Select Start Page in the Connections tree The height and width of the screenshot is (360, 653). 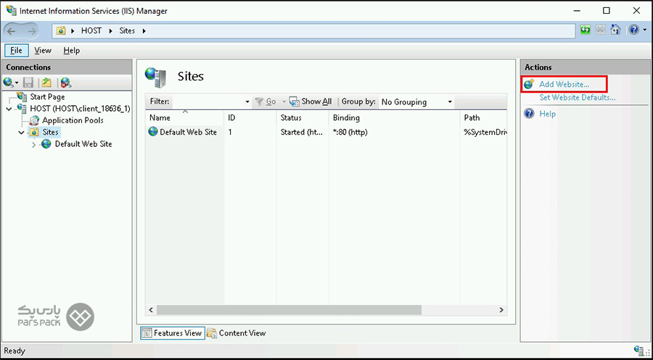click(47, 97)
